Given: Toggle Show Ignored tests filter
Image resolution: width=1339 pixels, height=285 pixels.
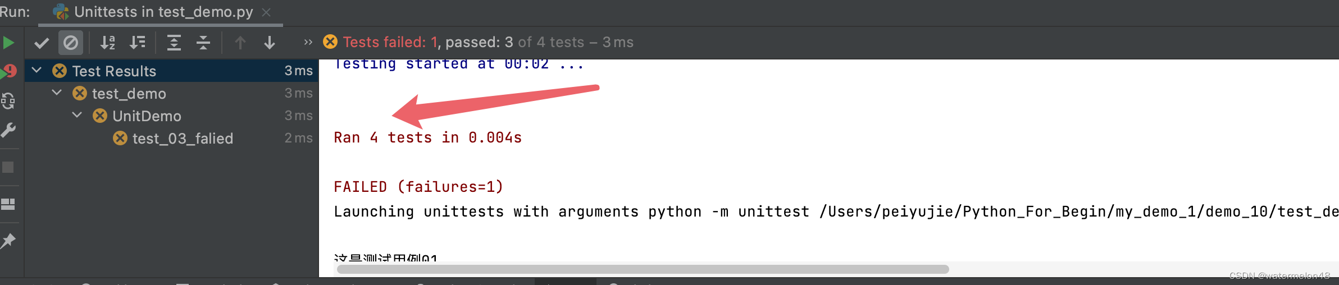Looking at the screenshot, I should 71,43.
